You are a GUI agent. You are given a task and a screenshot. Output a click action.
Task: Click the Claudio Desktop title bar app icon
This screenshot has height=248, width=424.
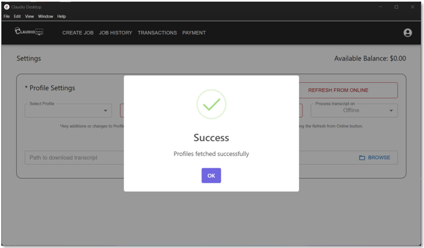click(7, 7)
